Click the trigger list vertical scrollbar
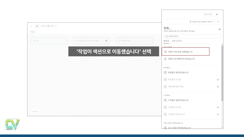 tap(222, 74)
